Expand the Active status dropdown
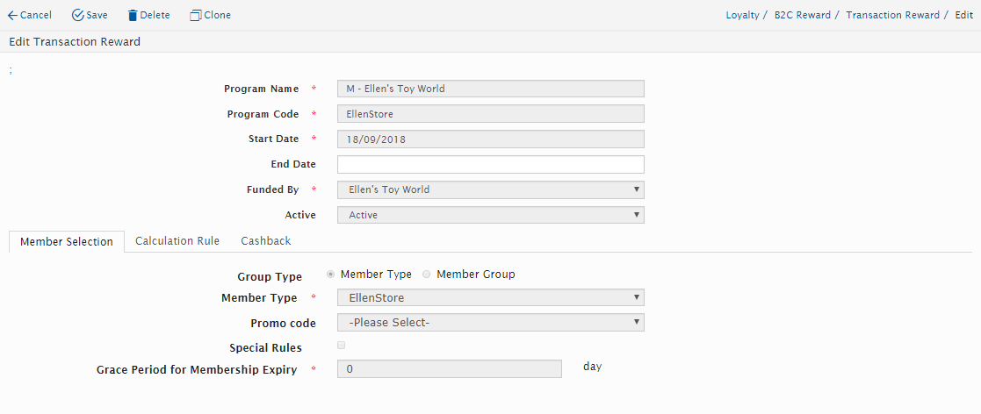 point(490,215)
